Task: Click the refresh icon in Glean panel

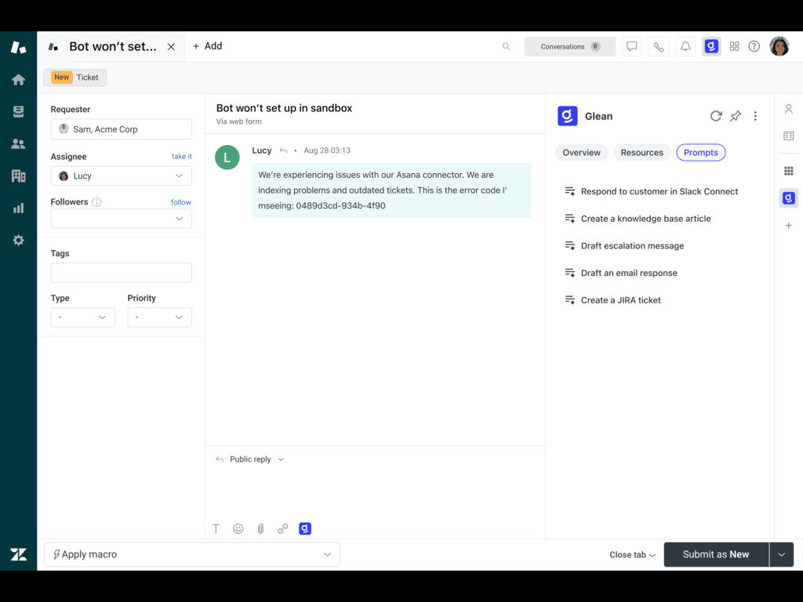Action: [x=715, y=116]
